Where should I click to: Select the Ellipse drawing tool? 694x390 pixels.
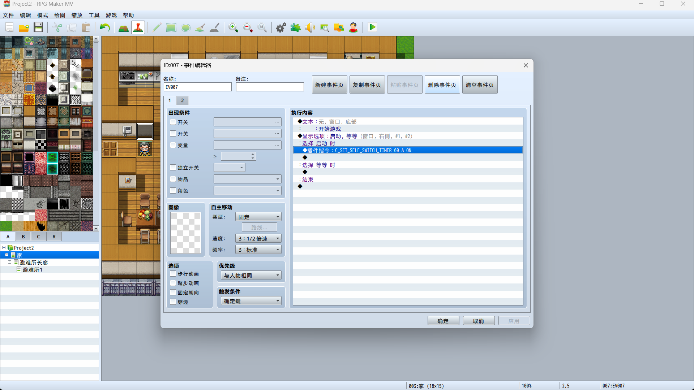(x=186, y=27)
